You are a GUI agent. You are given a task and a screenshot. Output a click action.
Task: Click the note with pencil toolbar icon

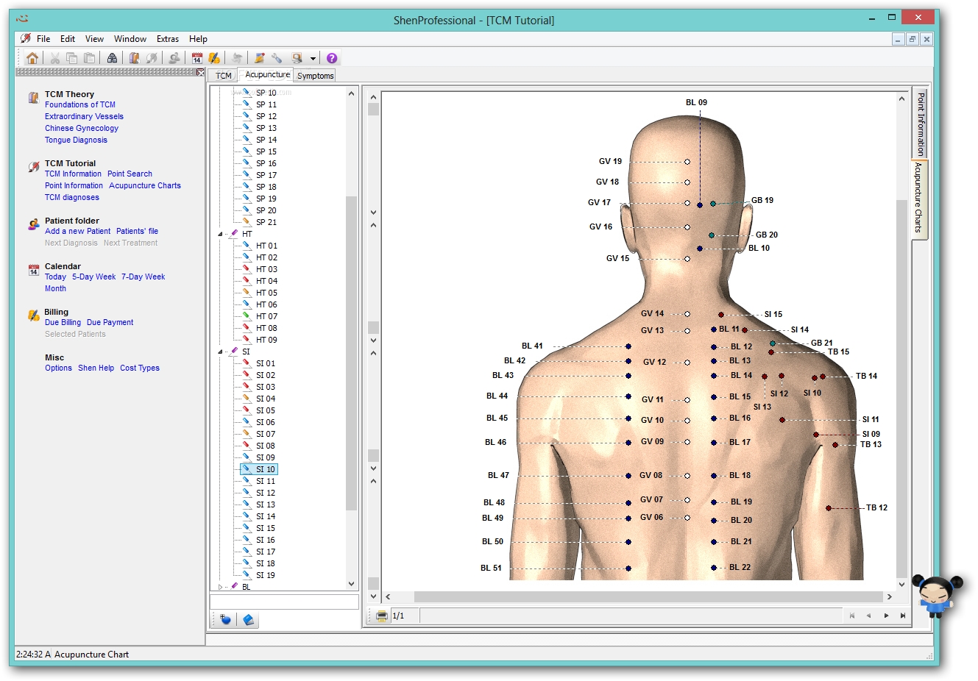[x=260, y=58]
